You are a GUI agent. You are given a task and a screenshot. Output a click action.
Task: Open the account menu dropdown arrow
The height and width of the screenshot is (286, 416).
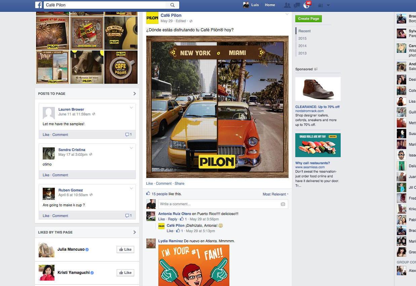328,5
